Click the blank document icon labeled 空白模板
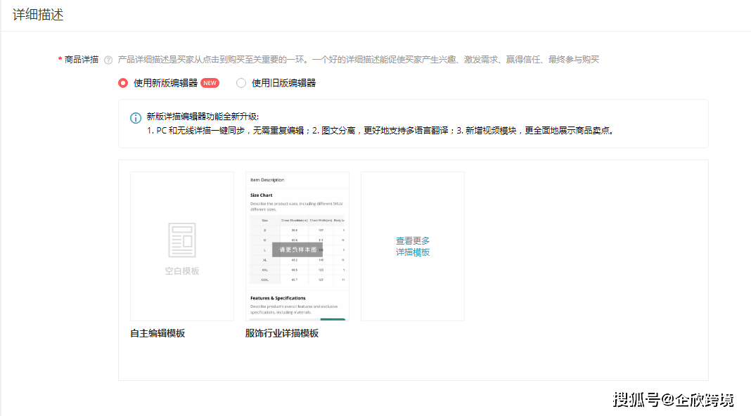This screenshot has width=751, height=416. [x=181, y=238]
